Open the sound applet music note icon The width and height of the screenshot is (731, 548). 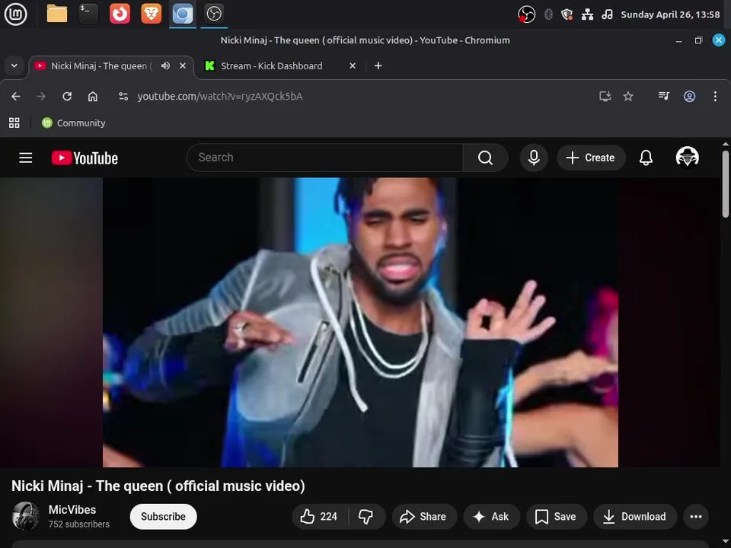click(x=607, y=14)
